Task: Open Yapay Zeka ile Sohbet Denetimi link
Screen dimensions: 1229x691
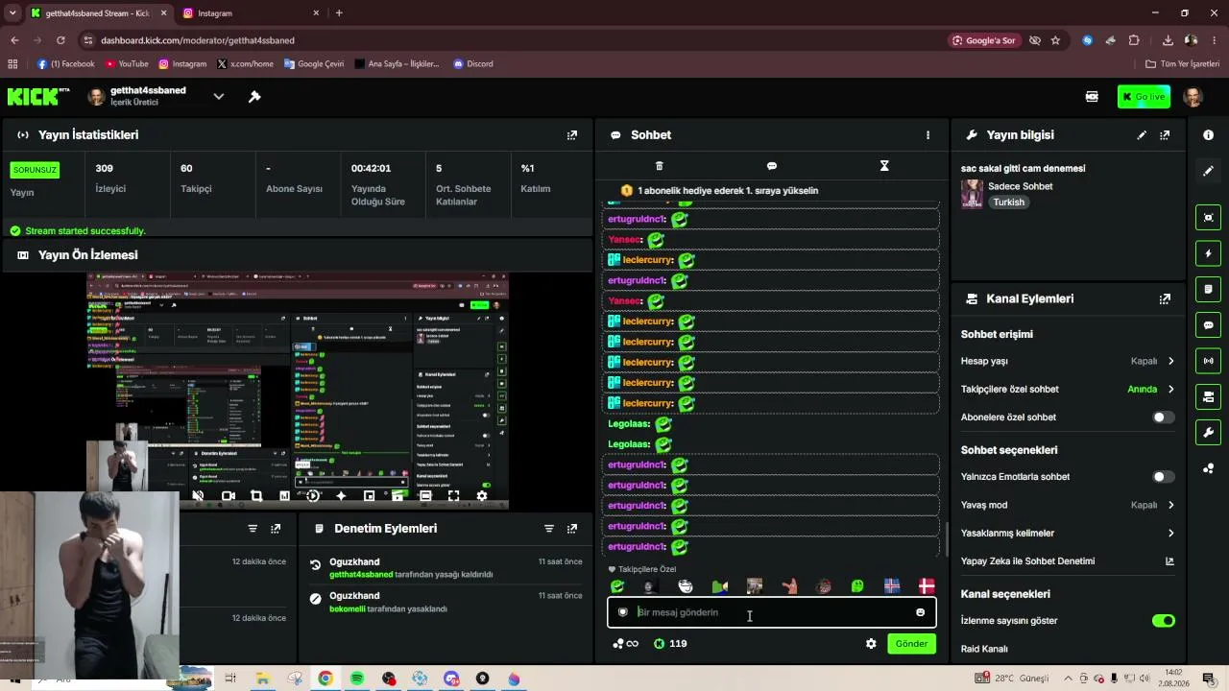Action: point(1068,561)
